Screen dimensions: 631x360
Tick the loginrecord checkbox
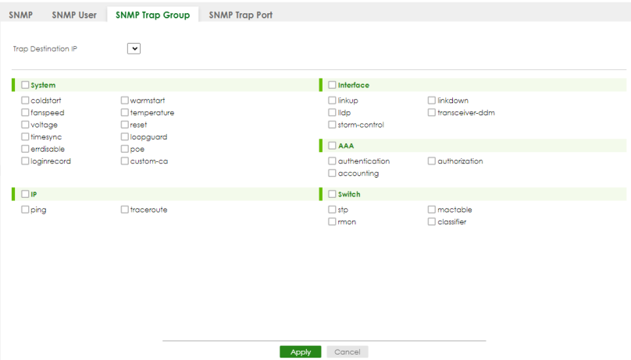25,161
